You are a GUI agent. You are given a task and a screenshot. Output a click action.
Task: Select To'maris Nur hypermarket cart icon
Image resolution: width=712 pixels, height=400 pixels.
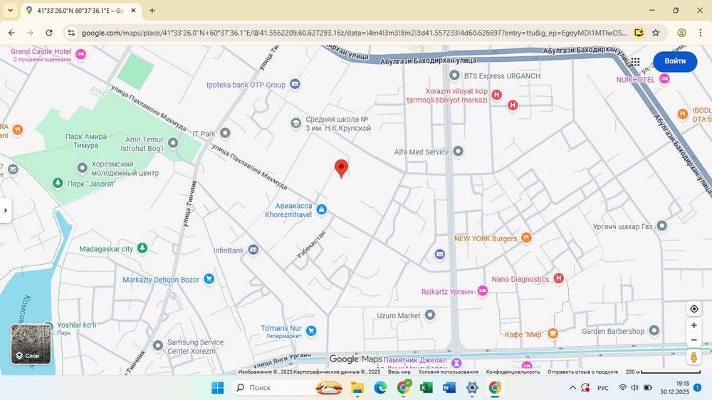coord(311,331)
